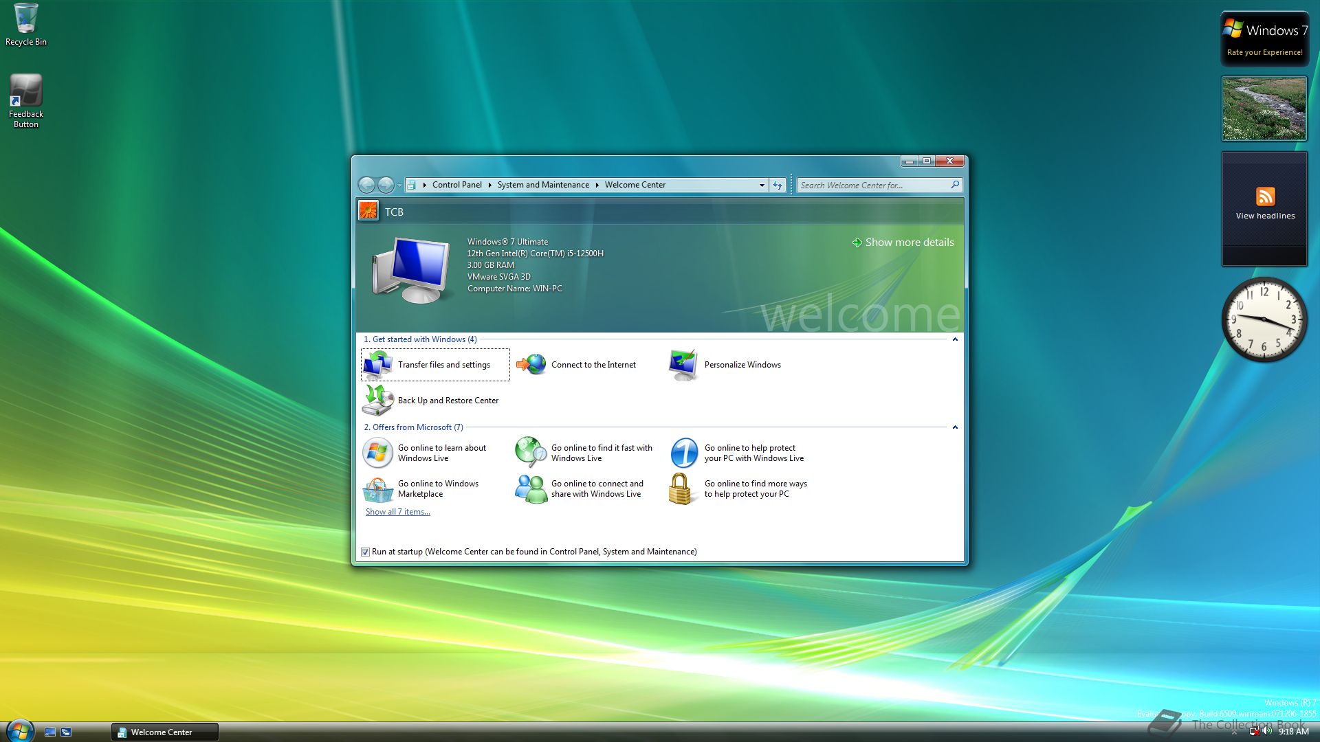
Task: Click the Control Panel breadcrumb
Action: (456, 185)
